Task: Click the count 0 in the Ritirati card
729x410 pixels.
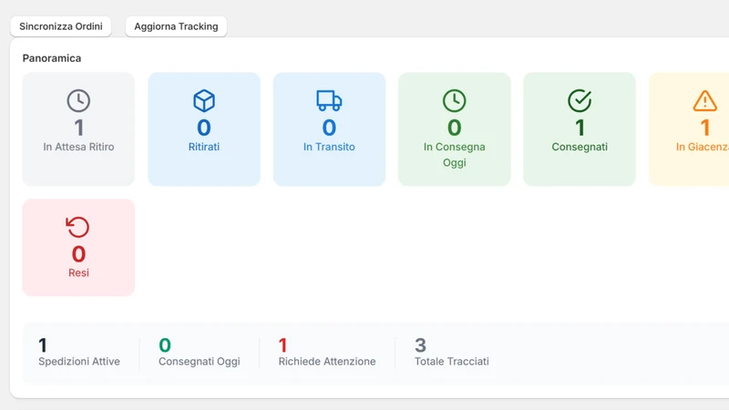Action: [204, 128]
